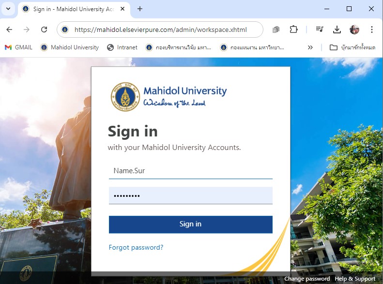Viewport: 383px width, 284px height.
Task: Expand the tab search dropdown arrow
Action: point(8,9)
